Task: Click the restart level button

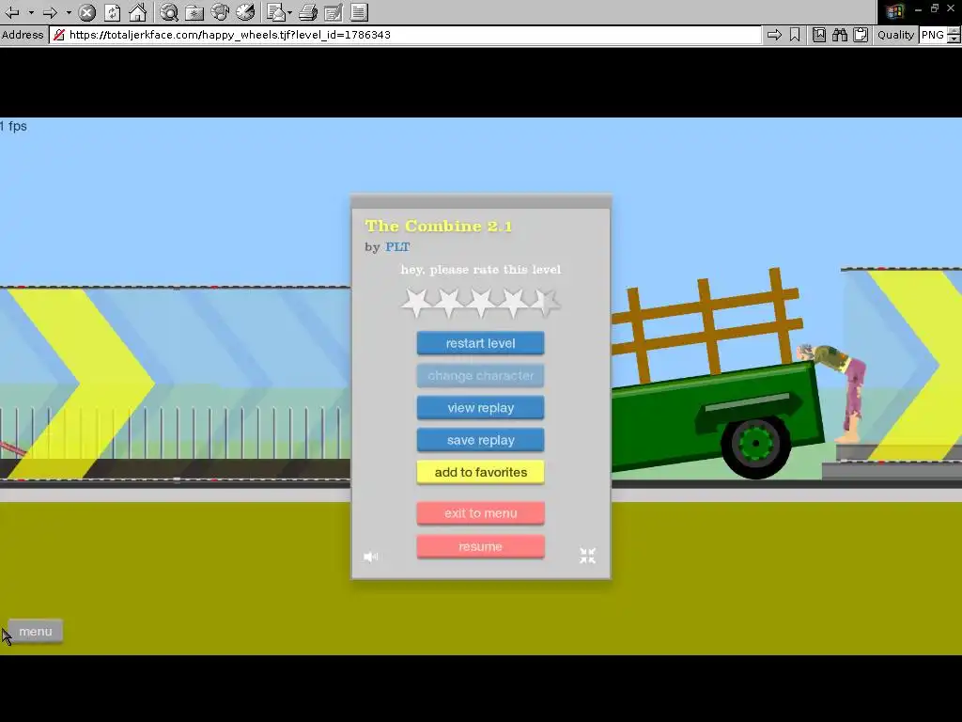Action: (x=480, y=343)
